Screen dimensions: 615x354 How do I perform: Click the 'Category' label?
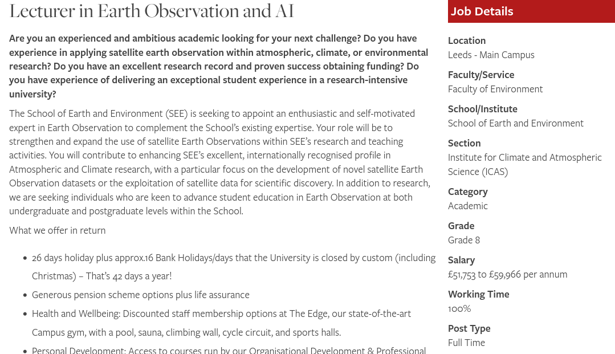click(x=468, y=192)
